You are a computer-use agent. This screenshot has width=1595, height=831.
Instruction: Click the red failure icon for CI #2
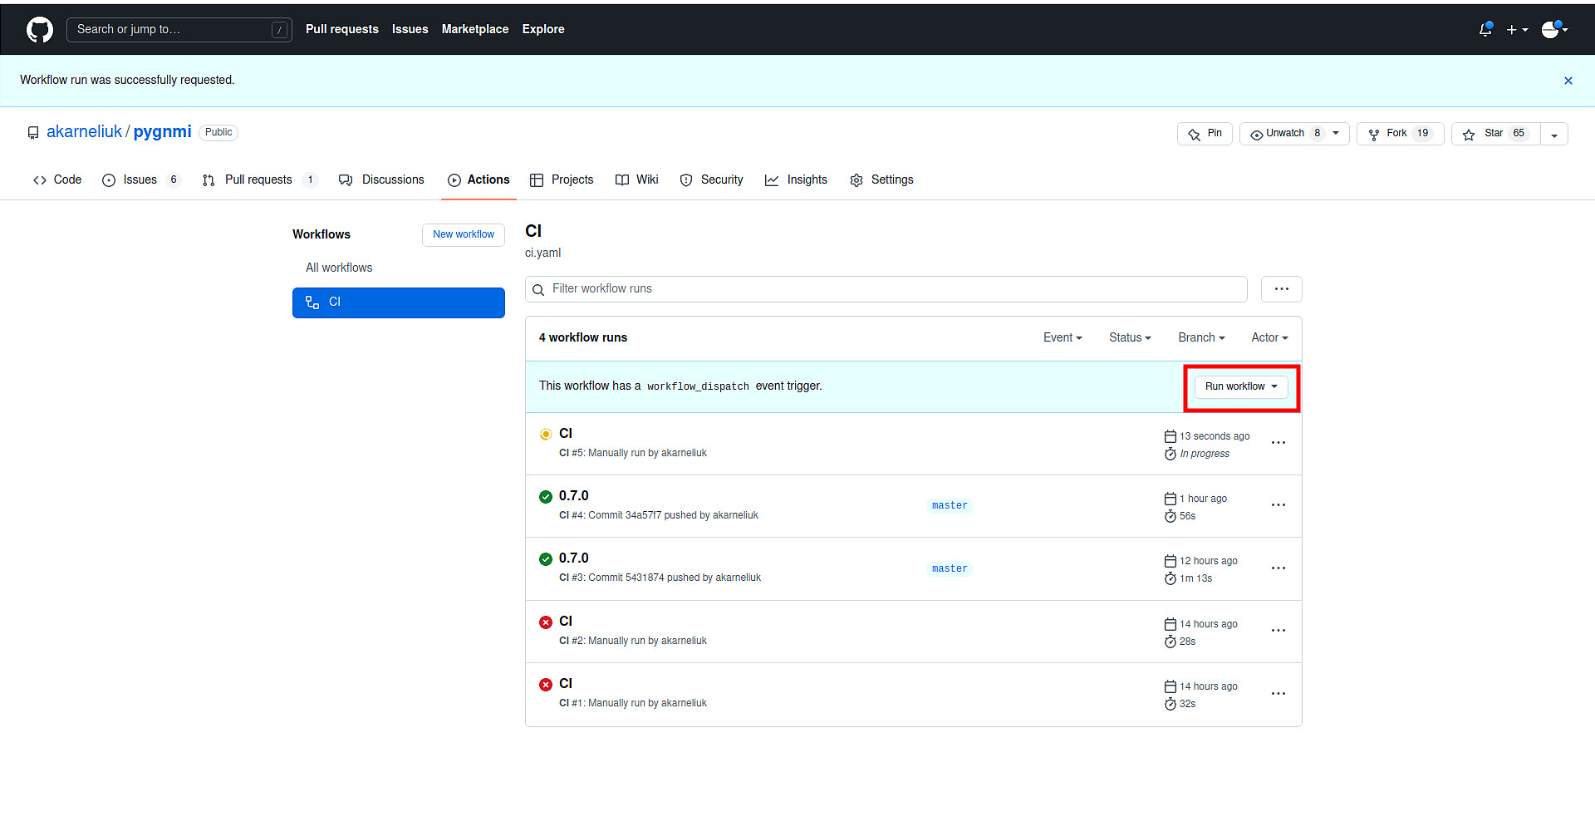point(546,622)
